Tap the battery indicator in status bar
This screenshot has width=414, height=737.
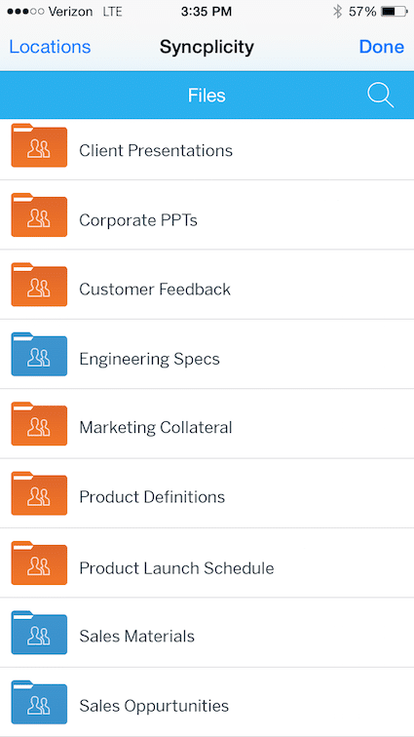pyautogui.click(x=395, y=12)
